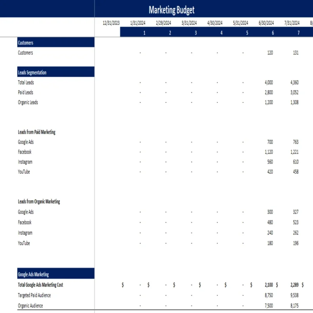This screenshot has width=313, height=313.
Task: Select the YouTube label under paid marketing
Action: click(24, 172)
